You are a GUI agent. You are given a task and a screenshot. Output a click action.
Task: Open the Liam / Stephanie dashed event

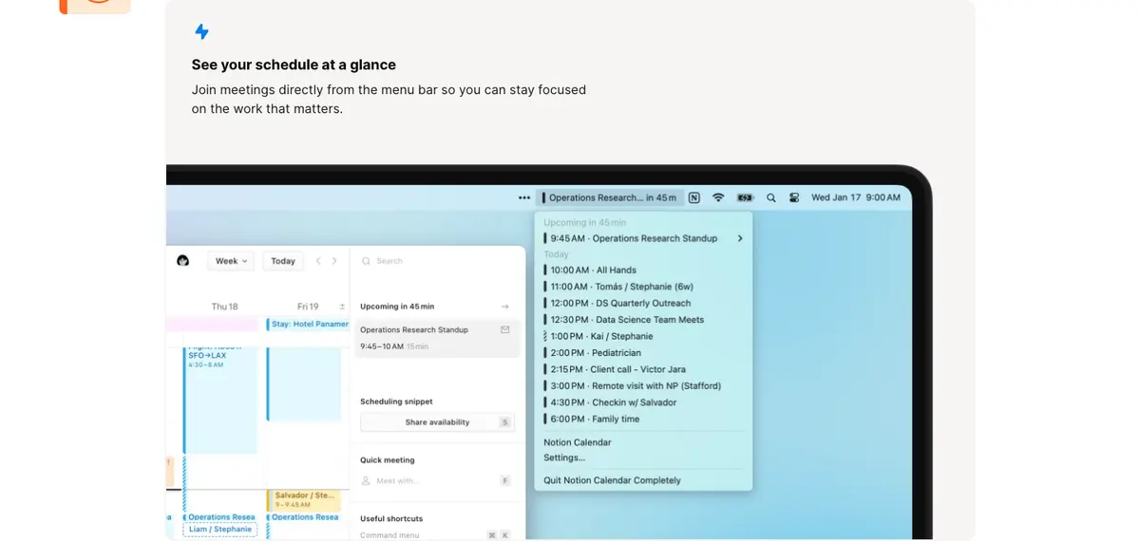pyautogui.click(x=220, y=530)
